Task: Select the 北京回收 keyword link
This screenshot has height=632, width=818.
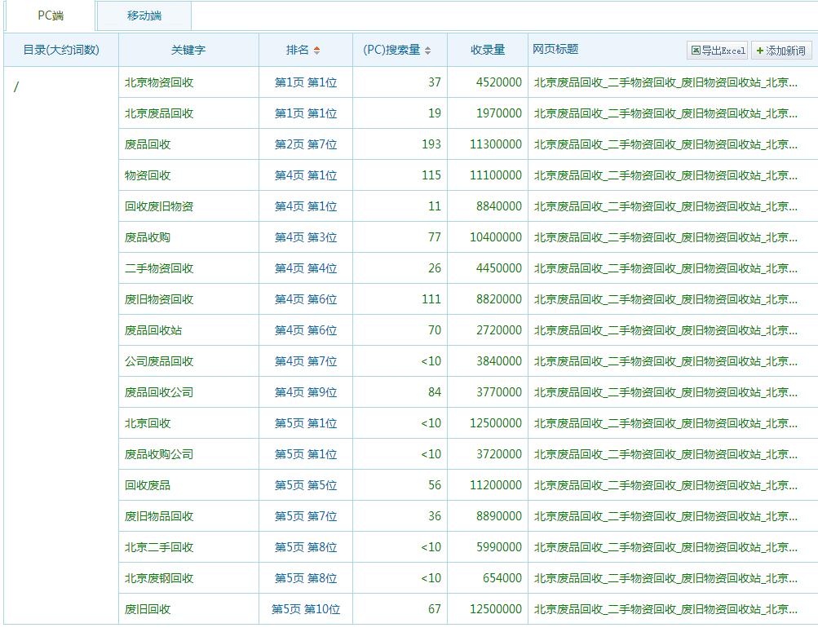Action: coord(148,423)
